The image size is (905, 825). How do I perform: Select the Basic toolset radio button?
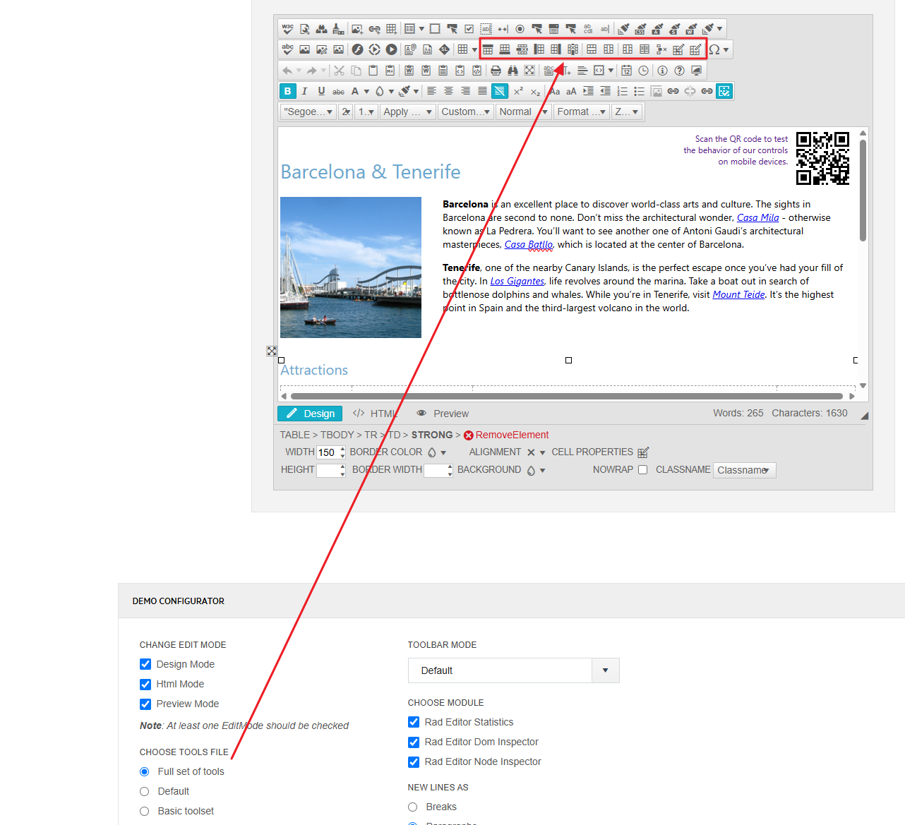pos(145,811)
